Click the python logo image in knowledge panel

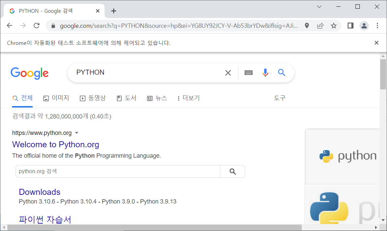(342, 156)
